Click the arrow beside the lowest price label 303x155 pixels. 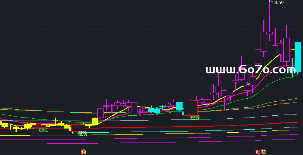[x=73, y=133]
